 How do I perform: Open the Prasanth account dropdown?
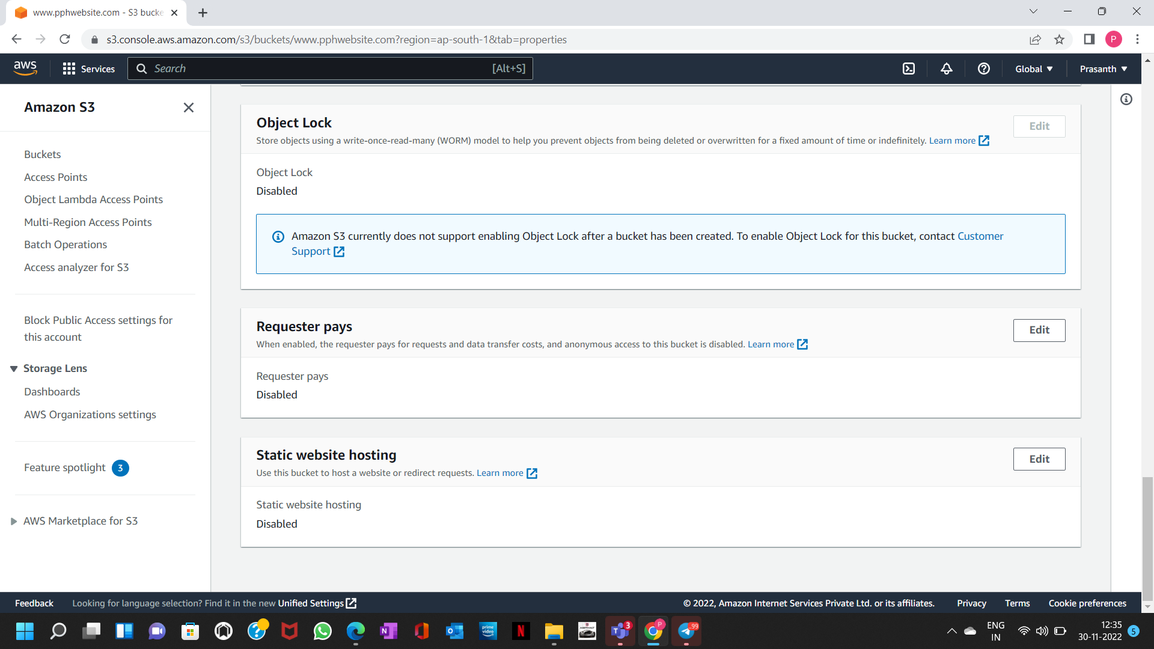pyautogui.click(x=1104, y=69)
